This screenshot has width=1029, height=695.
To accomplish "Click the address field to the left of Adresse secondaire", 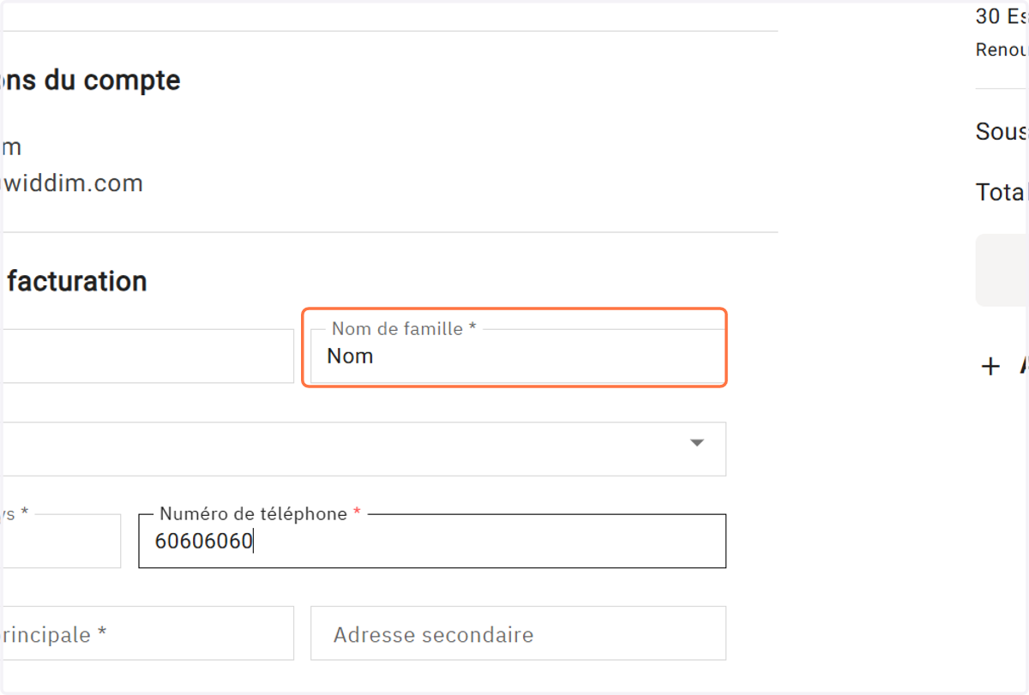I will (x=147, y=633).
